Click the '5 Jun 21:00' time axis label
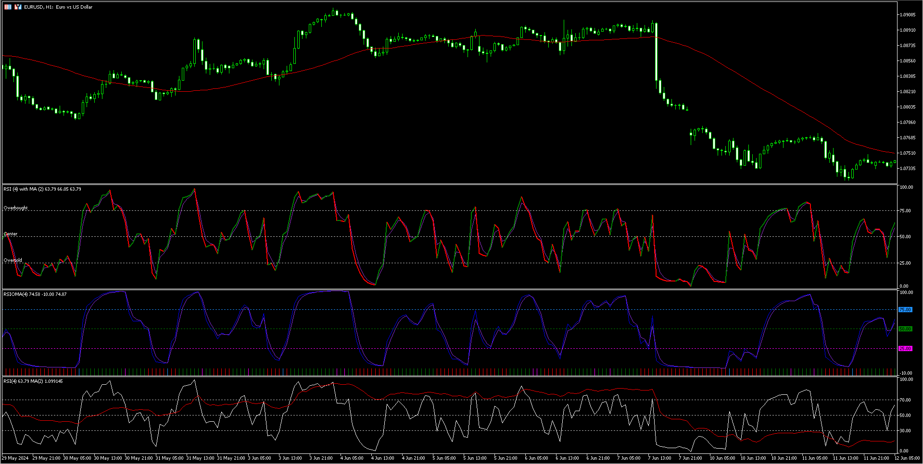923x464 pixels. 506,458
